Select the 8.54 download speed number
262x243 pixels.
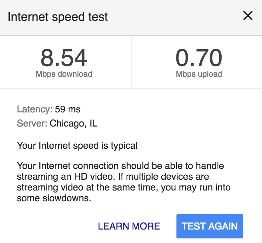click(64, 57)
